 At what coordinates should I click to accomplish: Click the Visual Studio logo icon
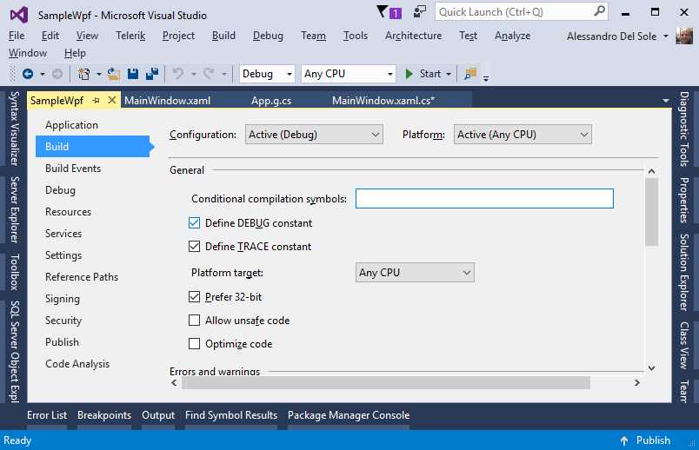click(19, 15)
